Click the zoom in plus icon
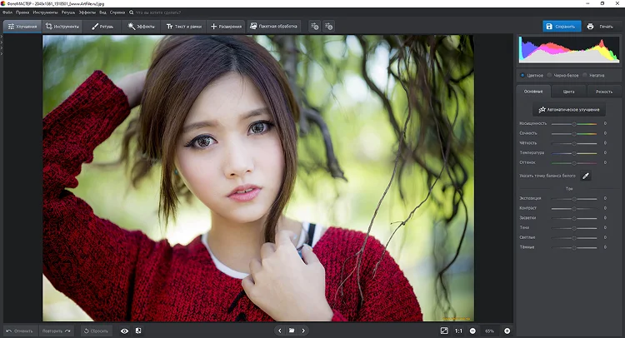The height and width of the screenshot is (338, 625). [507, 331]
